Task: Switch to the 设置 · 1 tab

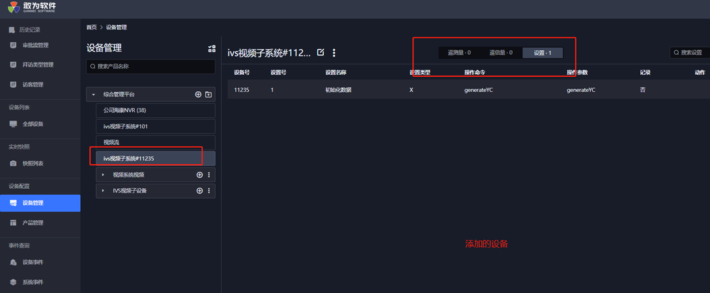Action: coord(543,53)
